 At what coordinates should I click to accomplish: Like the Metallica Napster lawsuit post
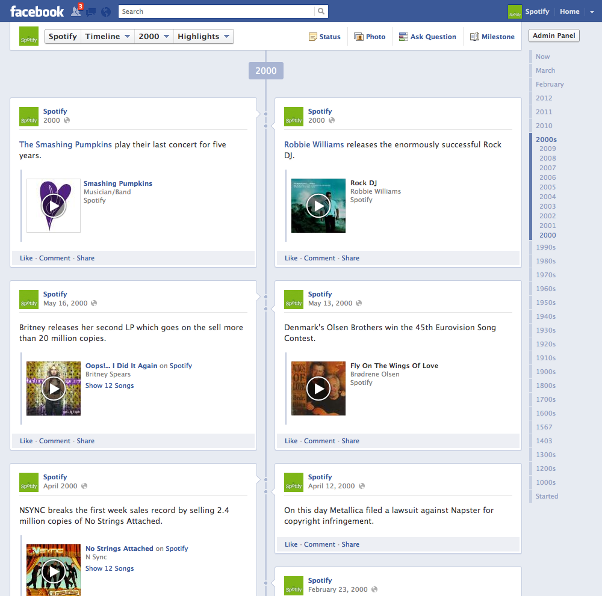[x=291, y=544]
